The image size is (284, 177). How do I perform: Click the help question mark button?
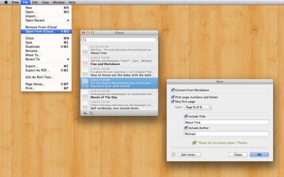(x=173, y=155)
